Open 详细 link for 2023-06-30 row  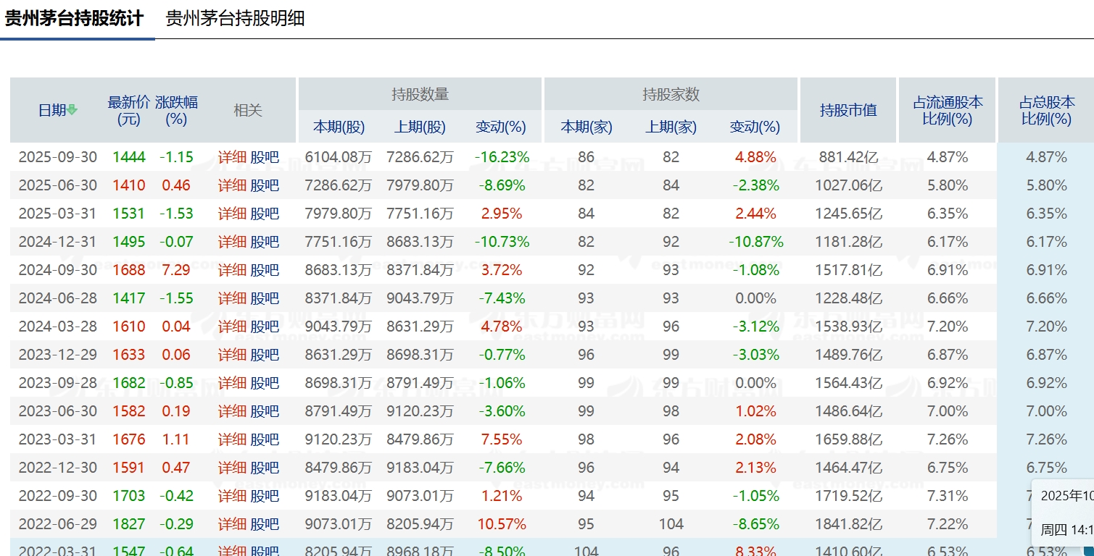232,411
